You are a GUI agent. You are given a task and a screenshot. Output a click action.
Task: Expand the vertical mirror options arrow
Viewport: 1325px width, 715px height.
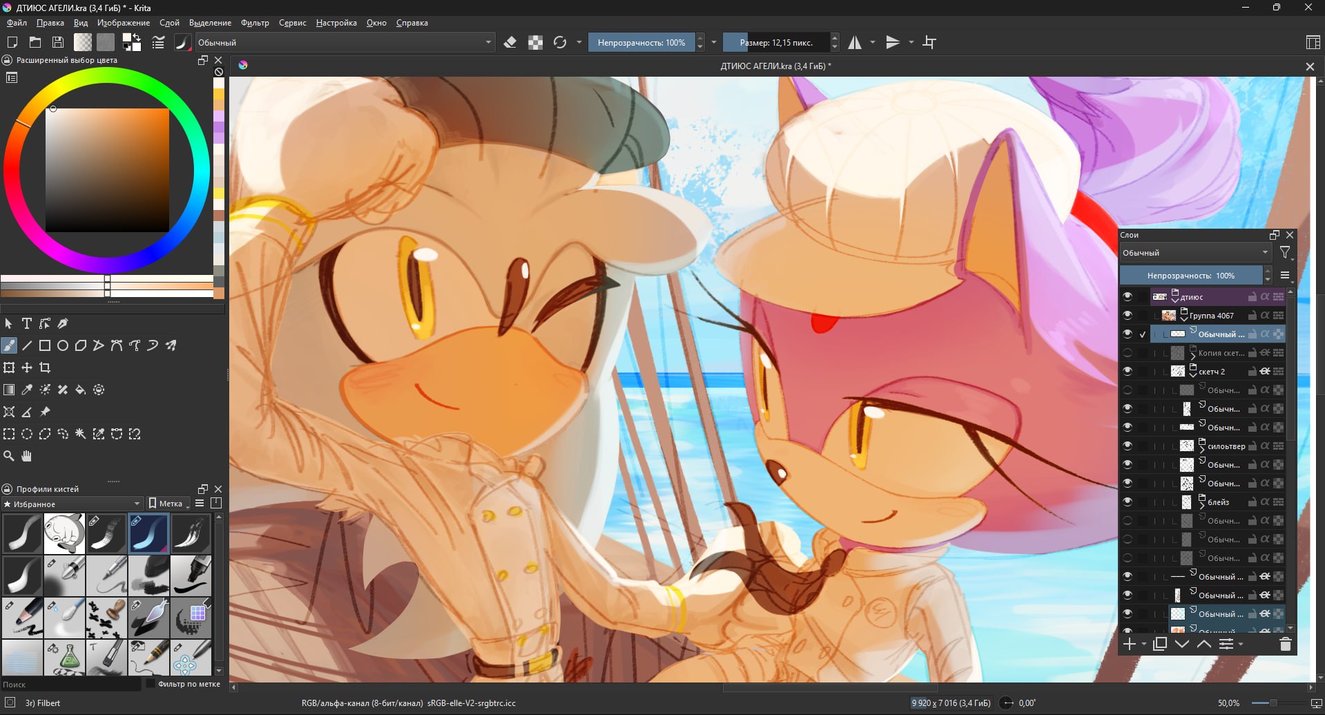(911, 42)
